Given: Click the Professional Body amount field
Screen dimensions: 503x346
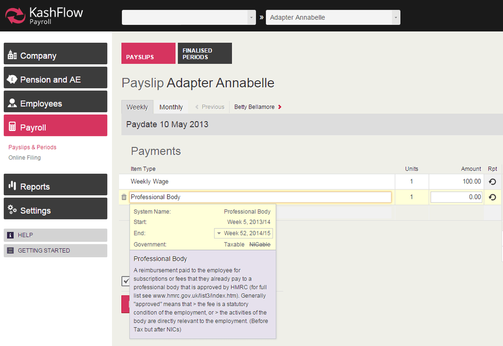Looking at the screenshot, I should [456, 197].
